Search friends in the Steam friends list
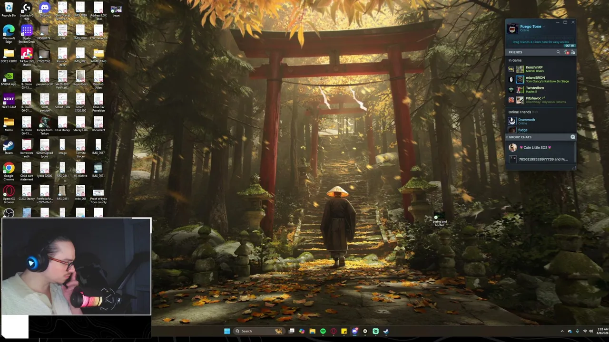The height and width of the screenshot is (342, 609). 558,52
